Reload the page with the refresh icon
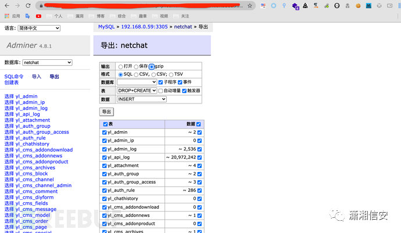This screenshot has height=233, width=401. [x=28, y=5]
